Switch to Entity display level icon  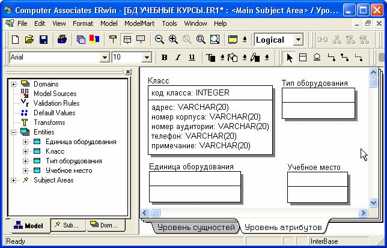(113, 40)
